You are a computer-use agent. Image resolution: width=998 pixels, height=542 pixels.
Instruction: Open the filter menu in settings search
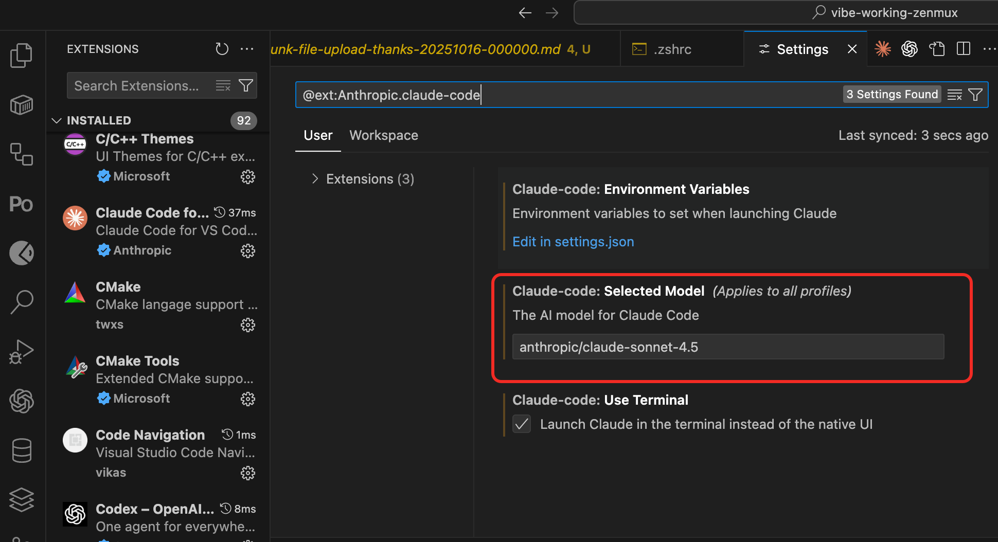(x=975, y=94)
